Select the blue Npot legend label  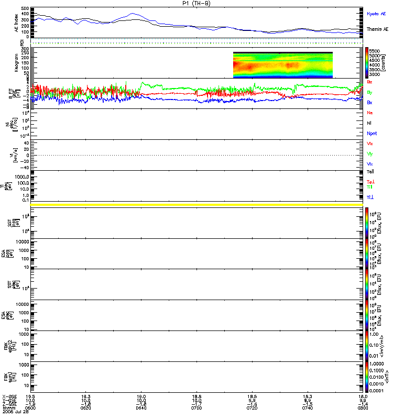click(372, 134)
